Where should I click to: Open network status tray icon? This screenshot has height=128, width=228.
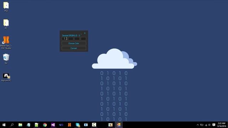(x=206, y=125)
